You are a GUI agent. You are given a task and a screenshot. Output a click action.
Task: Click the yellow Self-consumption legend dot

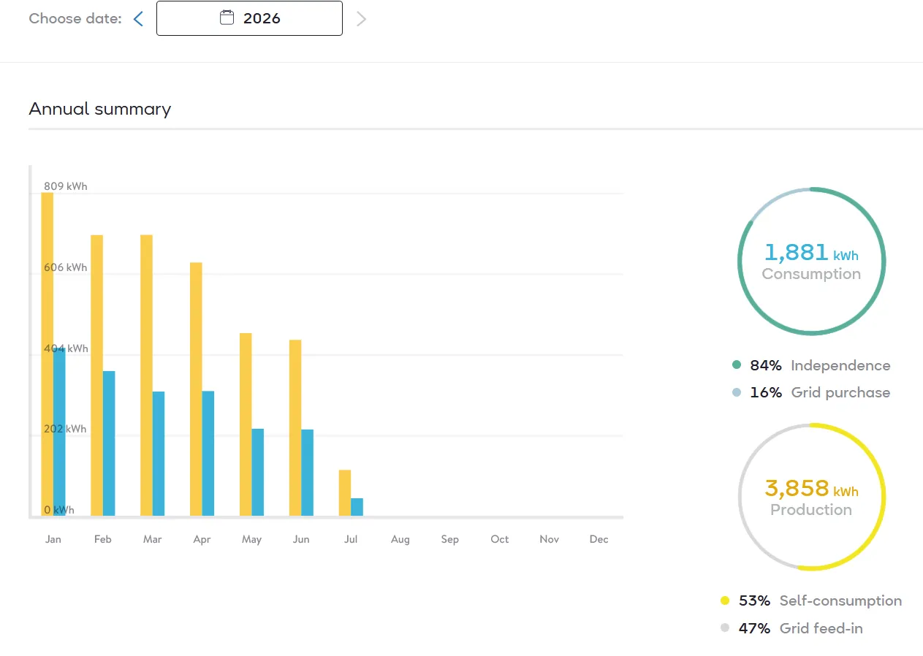point(725,600)
